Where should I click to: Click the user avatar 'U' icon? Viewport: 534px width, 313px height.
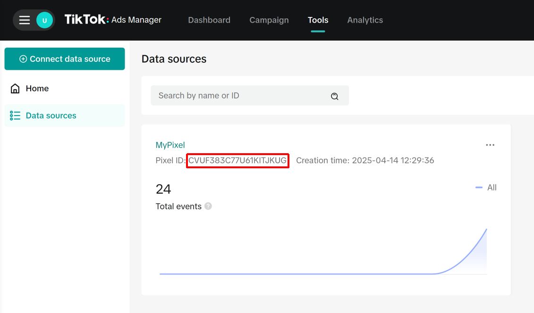44,20
